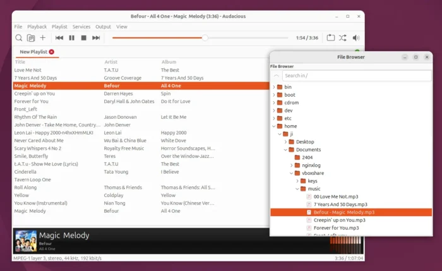Click the bin folder icon
The height and width of the screenshot is (271, 442).
pyautogui.click(x=280, y=87)
